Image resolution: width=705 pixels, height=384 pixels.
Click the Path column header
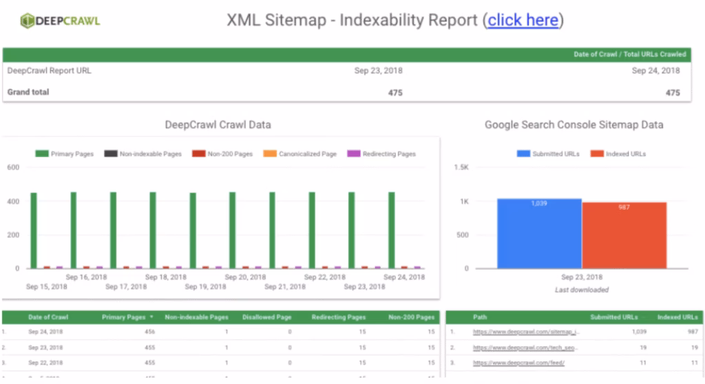click(480, 317)
